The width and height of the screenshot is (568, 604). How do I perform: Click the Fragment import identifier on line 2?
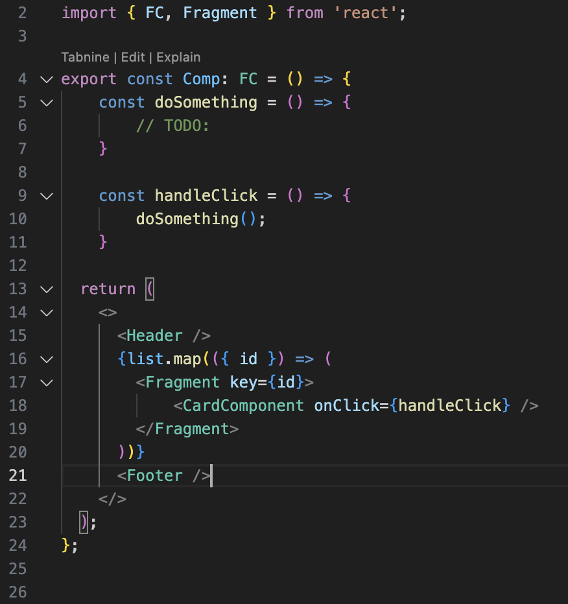220,13
